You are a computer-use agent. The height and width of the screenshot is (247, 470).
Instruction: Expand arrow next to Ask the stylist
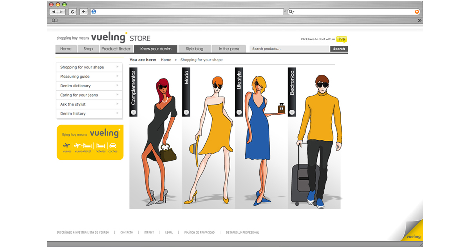click(x=117, y=104)
